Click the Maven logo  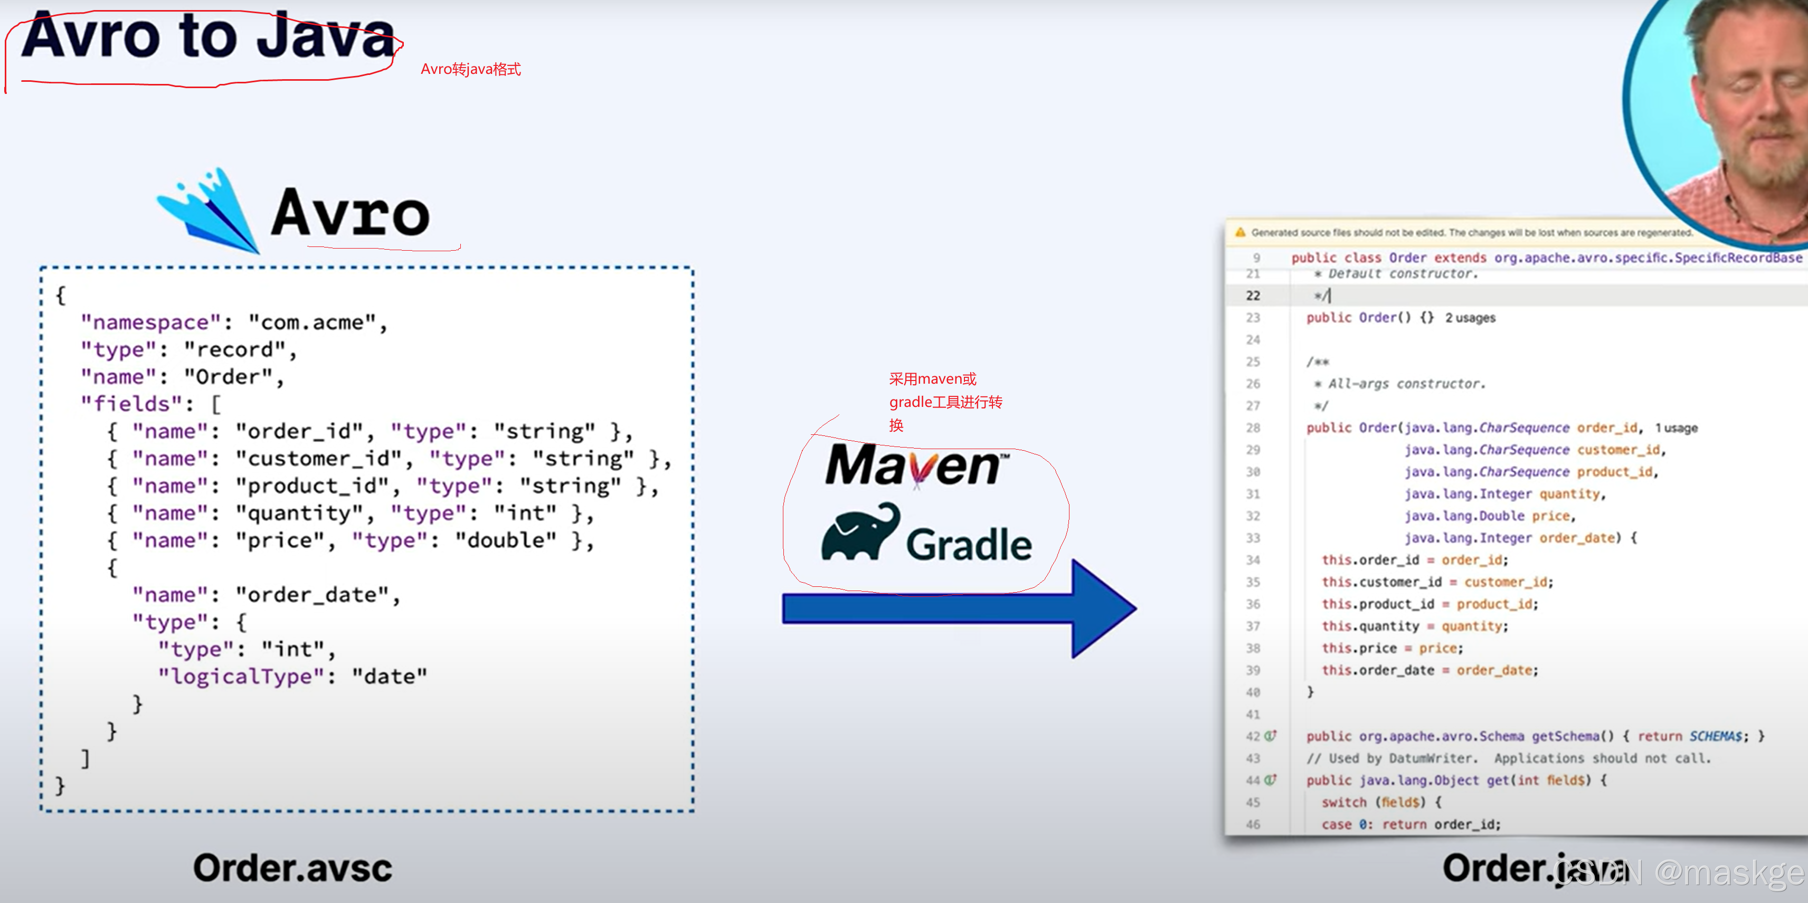pyautogui.click(x=916, y=466)
